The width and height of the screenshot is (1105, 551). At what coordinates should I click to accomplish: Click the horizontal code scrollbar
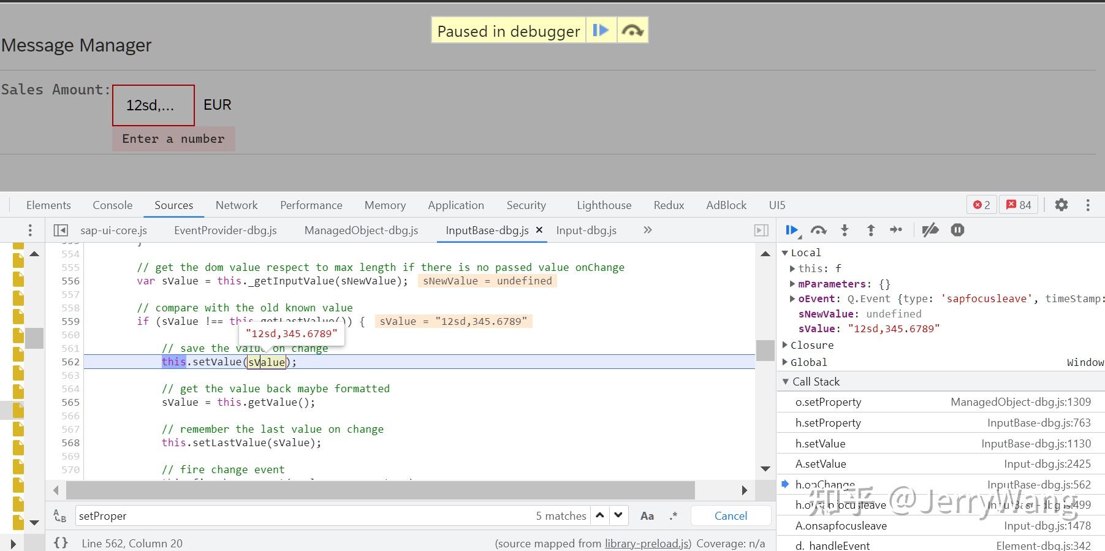point(380,490)
